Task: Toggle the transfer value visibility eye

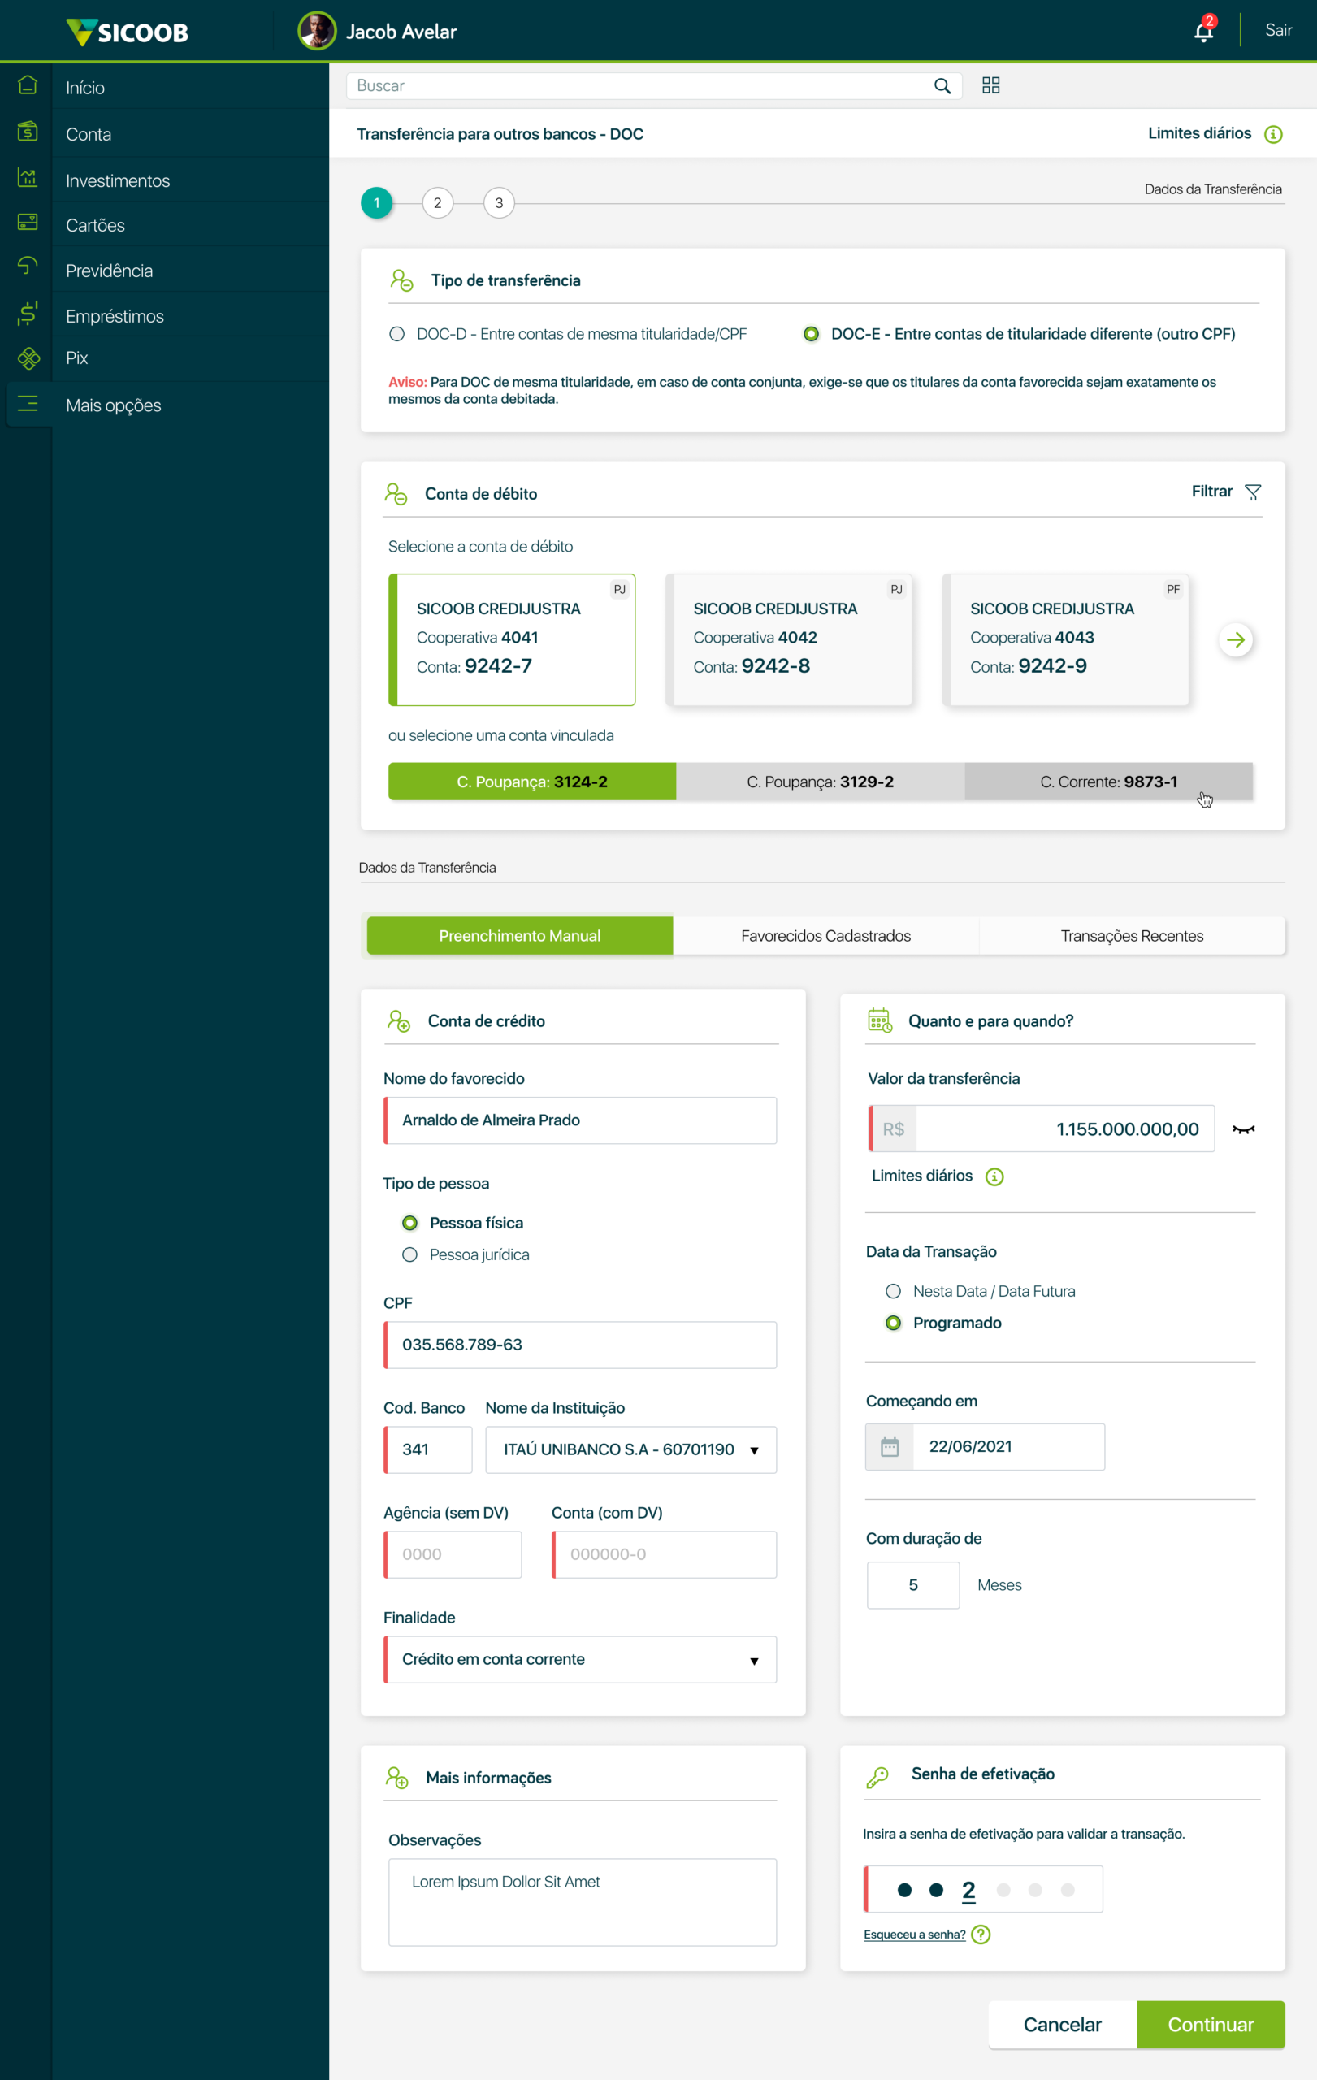Action: pyautogui.click(x=1243, y=1129)
